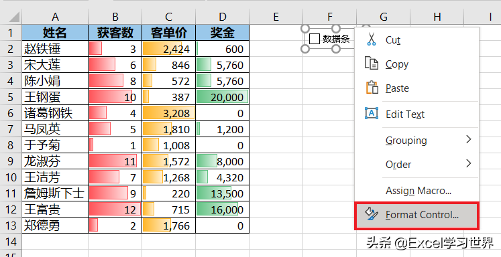Tick the 数据条 checkbox
This screenshot has width=501, height=257.
[x=315, y=39]
